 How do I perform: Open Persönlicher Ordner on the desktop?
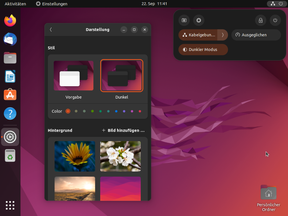pyautogui.click(x=269, y=192)
